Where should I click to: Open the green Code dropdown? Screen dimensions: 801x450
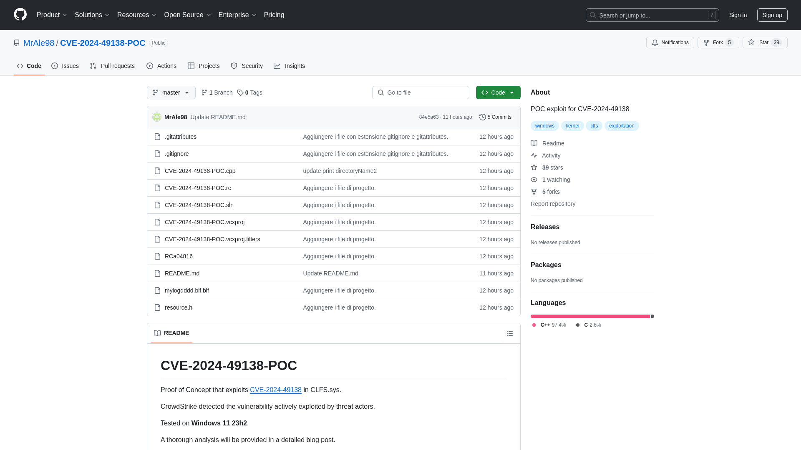point(498,92)
